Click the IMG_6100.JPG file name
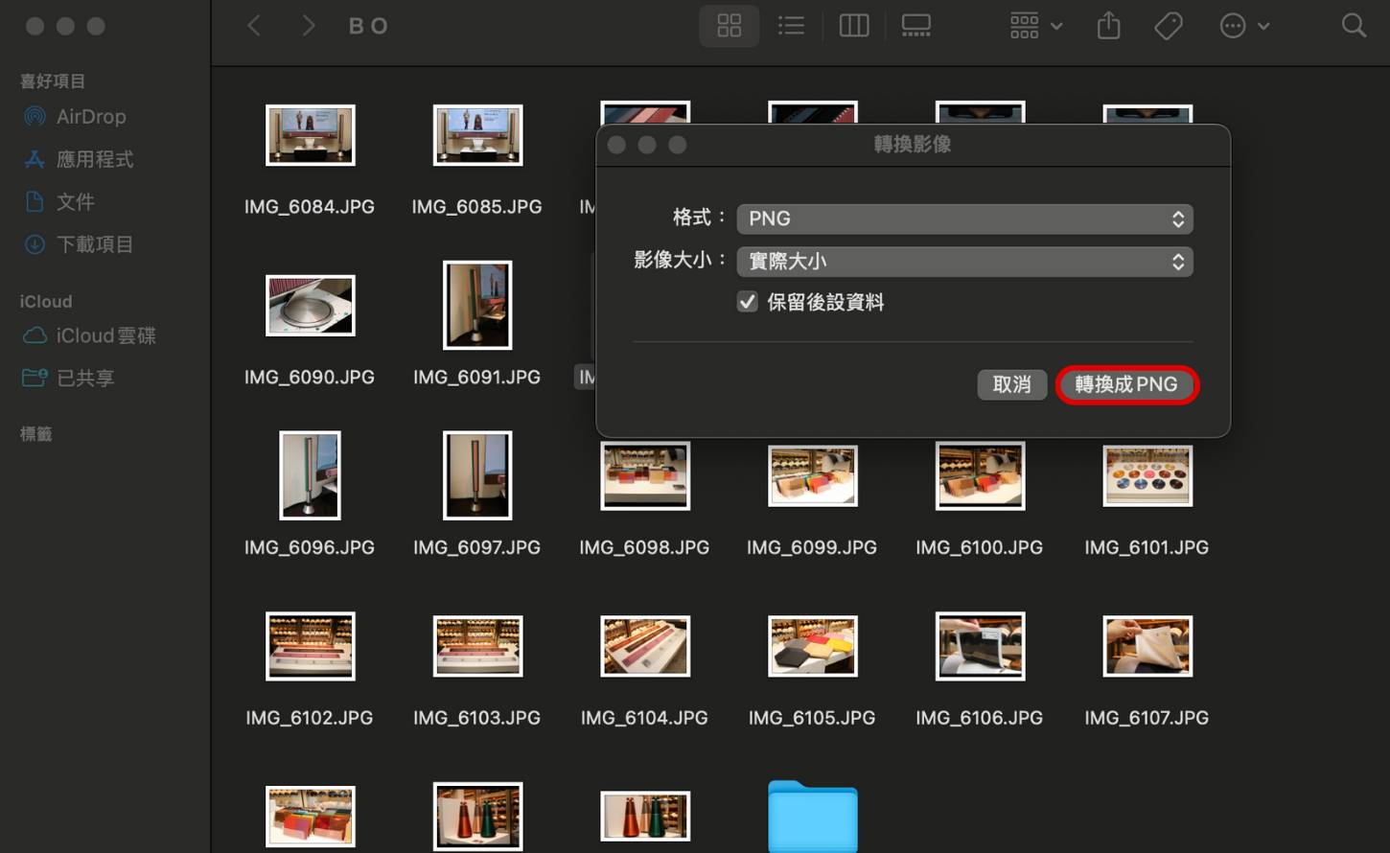 click(x=979, y=547)
